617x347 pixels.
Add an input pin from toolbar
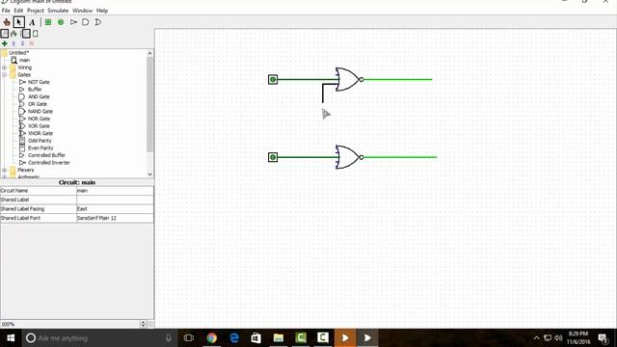(48, 22)
